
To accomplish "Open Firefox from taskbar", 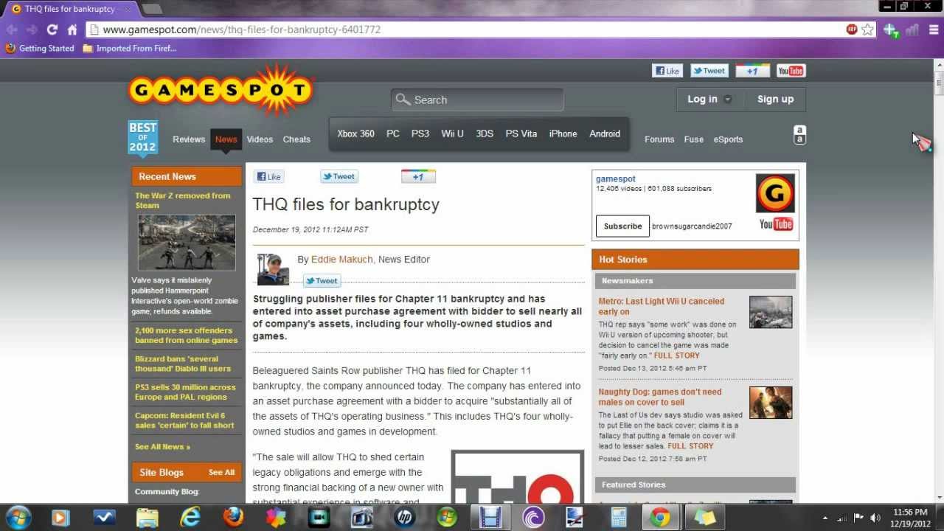I will pyautogui.click(x=233, y=517).
